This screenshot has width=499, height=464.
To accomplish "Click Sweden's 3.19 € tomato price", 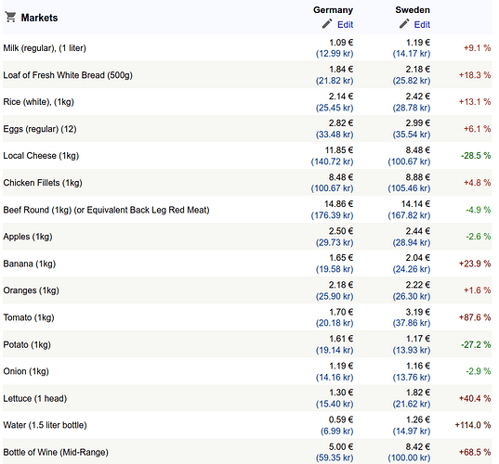I will point(418,312).
